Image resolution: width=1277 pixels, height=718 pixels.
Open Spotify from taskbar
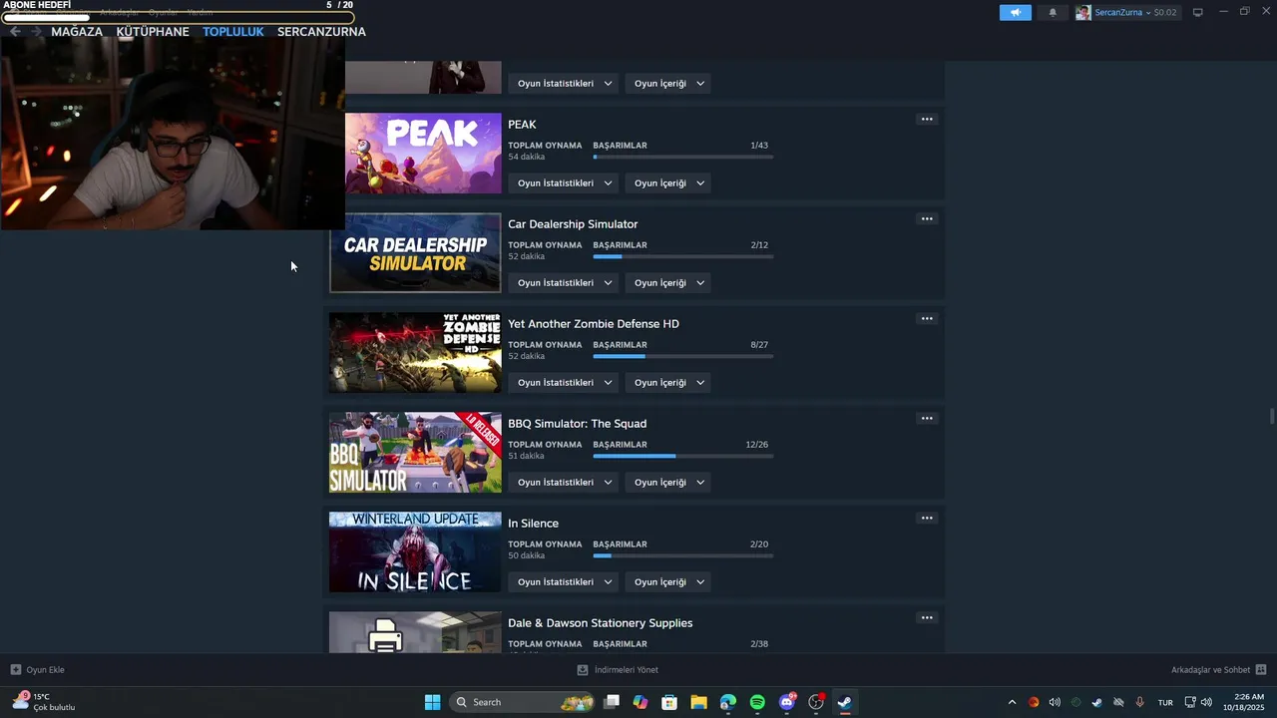[757, 702]
